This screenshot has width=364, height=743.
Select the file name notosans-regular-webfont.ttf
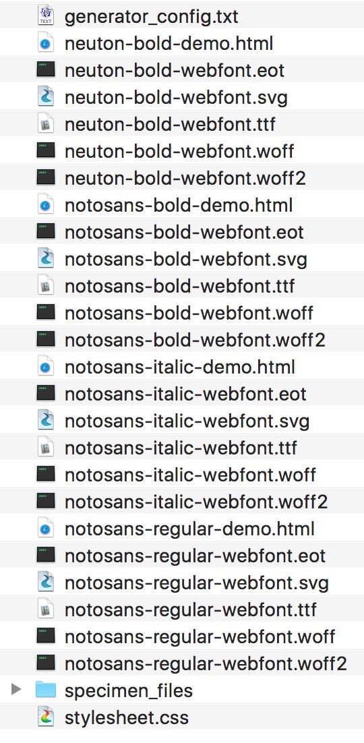pos(191,612)
